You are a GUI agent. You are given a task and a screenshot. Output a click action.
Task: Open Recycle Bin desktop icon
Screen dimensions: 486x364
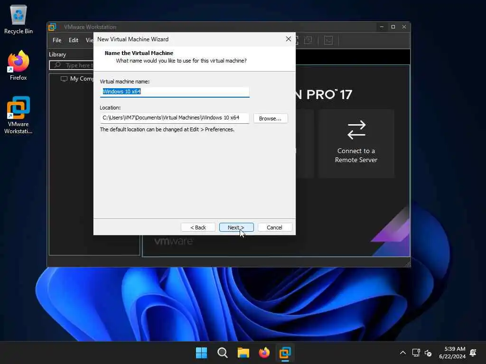click(19, 19)
